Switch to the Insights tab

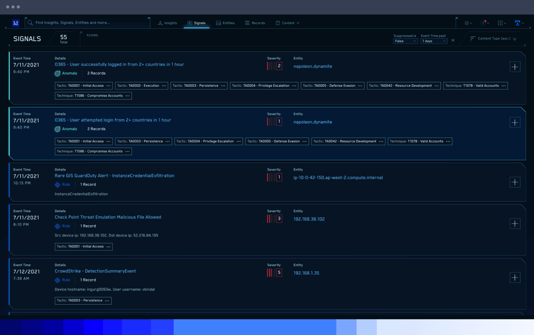coord(168,23)
